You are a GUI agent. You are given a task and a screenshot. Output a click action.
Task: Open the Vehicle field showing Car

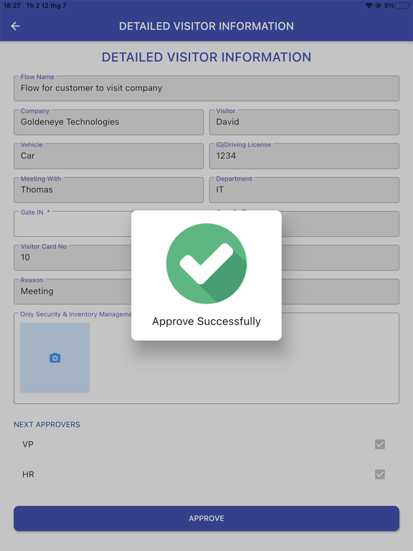pyautogui.click(x=108, y=156)
